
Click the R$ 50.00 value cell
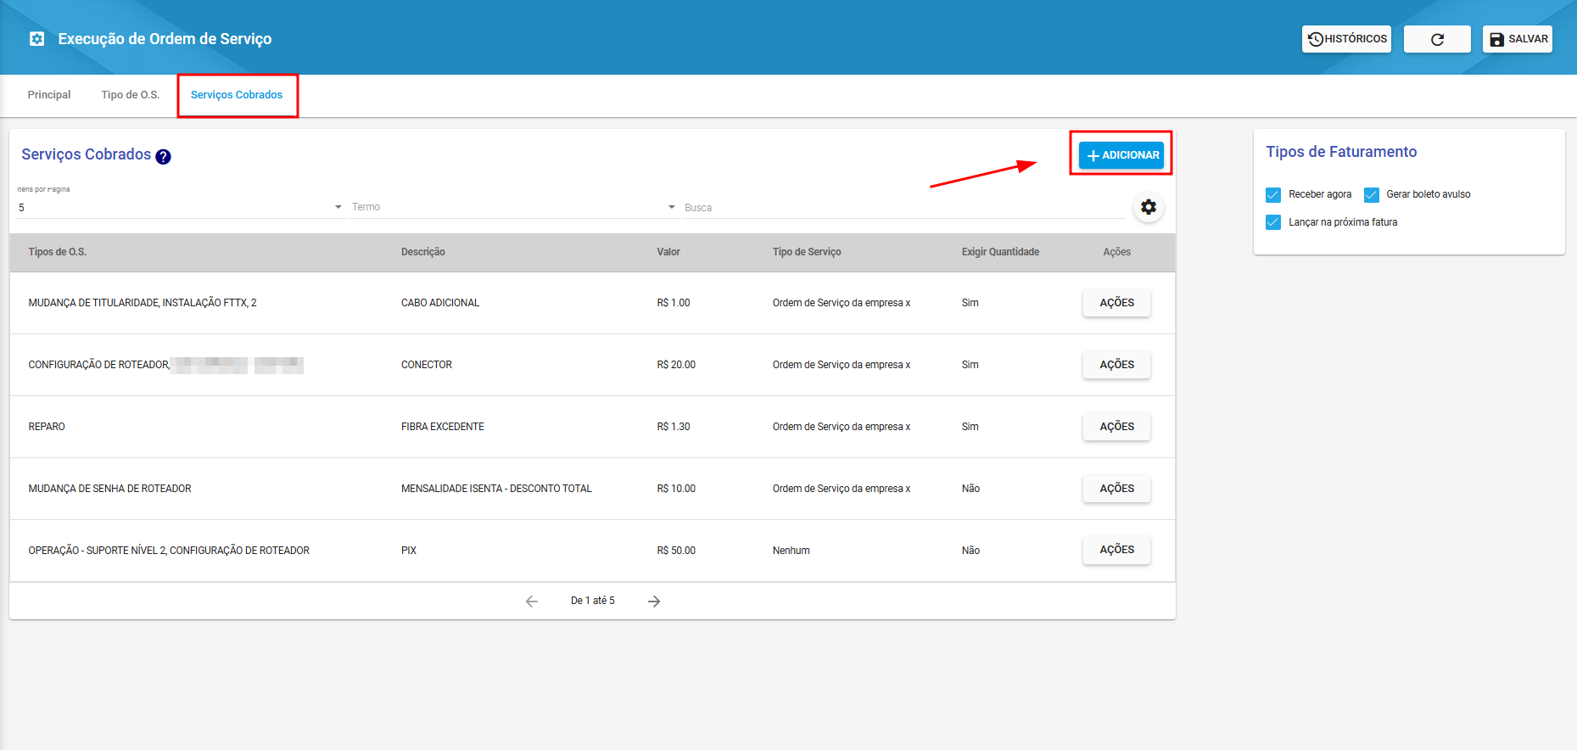(x=676, y=551)
